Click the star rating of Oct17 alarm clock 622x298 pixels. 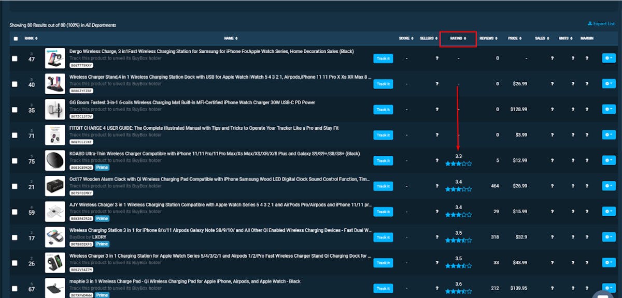pyautogui.click(x=459, y=189)
